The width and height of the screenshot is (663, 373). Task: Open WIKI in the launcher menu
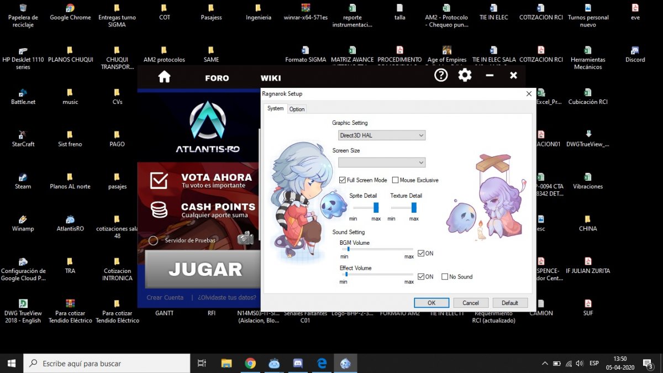tap(271, 78)
